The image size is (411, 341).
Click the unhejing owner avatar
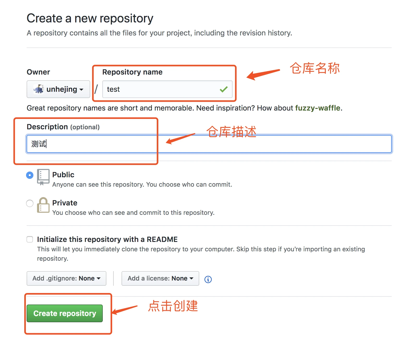point(39,89)
